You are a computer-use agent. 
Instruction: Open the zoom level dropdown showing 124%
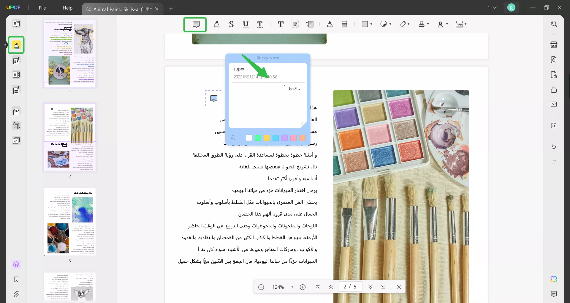[x=292, y=287]
